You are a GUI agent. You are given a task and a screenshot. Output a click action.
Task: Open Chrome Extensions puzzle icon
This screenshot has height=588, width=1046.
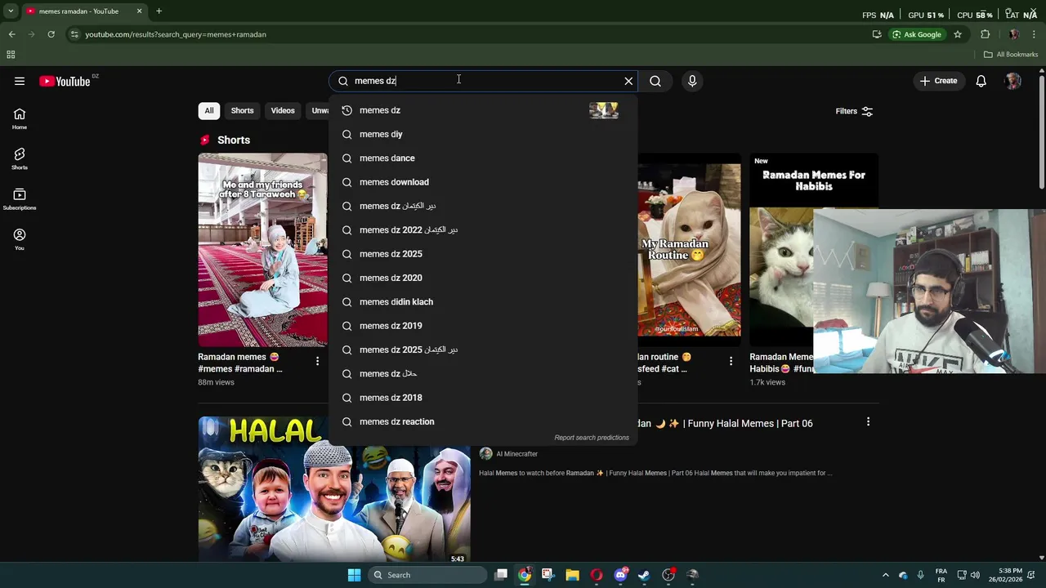(985, 34)
